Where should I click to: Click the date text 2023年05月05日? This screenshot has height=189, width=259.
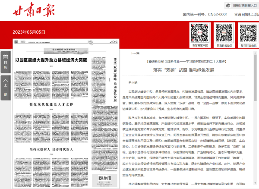coord(29,32)
